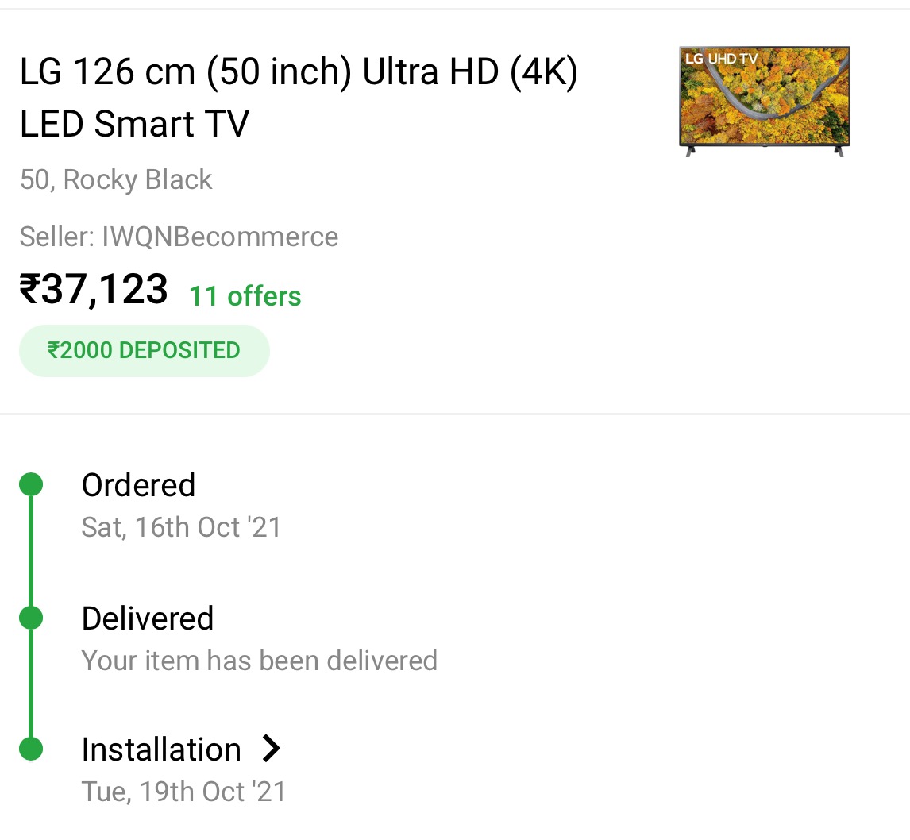The image size is (910, 840).
Task: Open the Installation step label
Action: [x=161, y=749]
